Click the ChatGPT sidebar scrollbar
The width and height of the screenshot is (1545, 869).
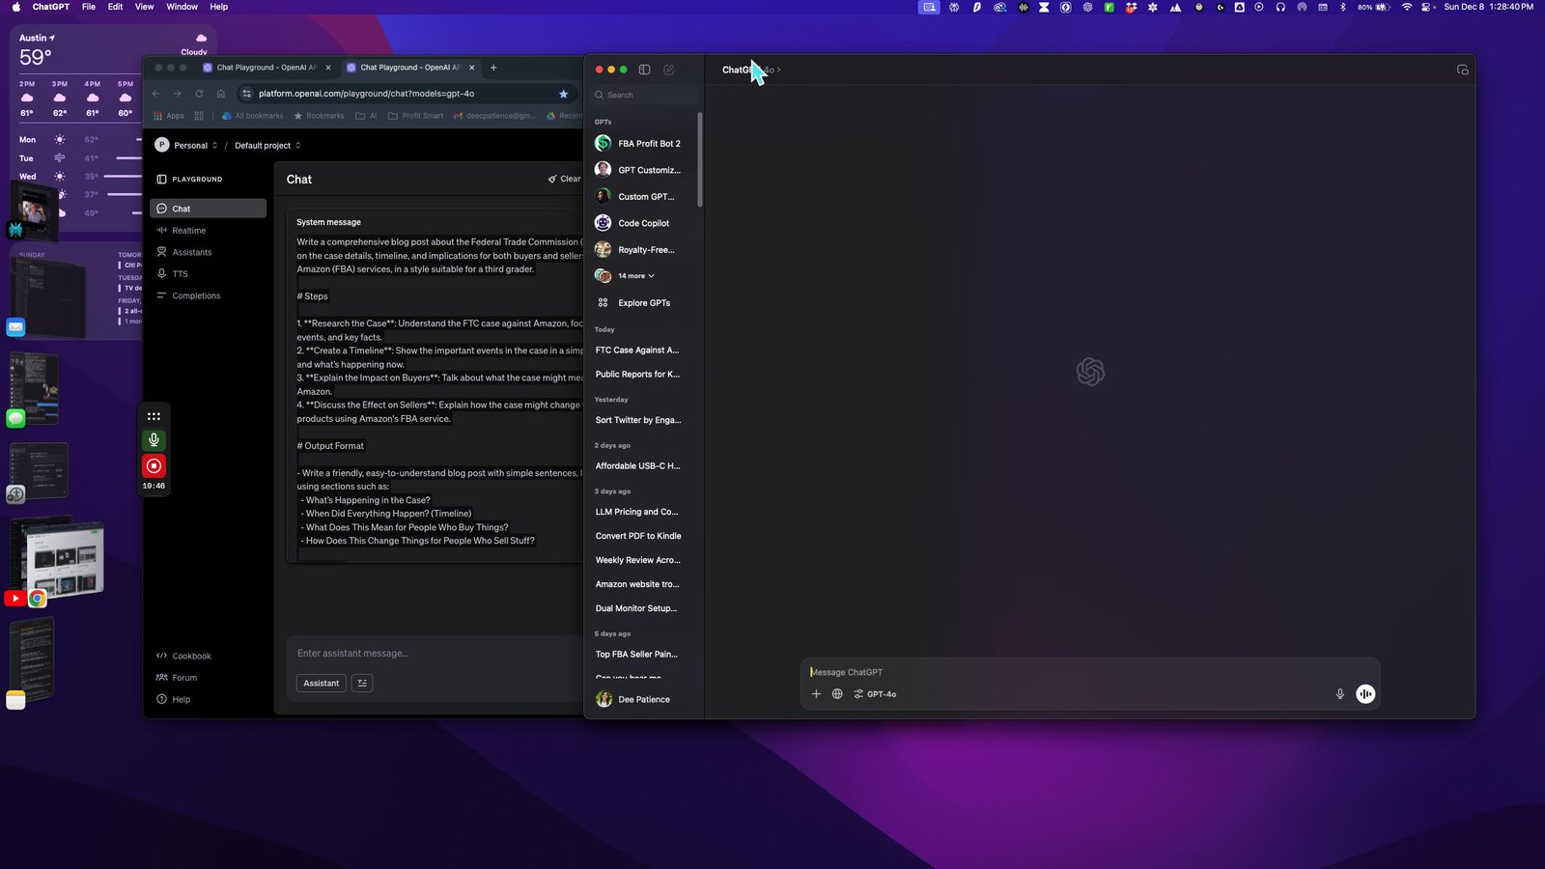pos(700,159)
